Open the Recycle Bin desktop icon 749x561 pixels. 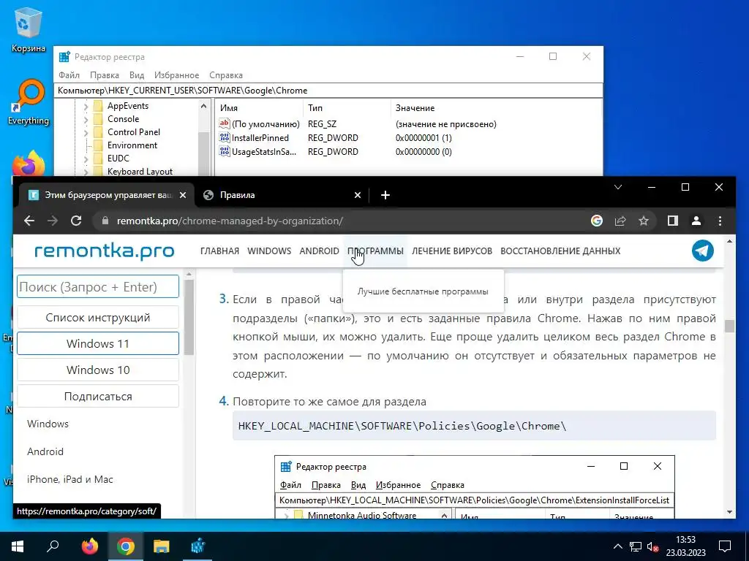click(x=29, y=29)
